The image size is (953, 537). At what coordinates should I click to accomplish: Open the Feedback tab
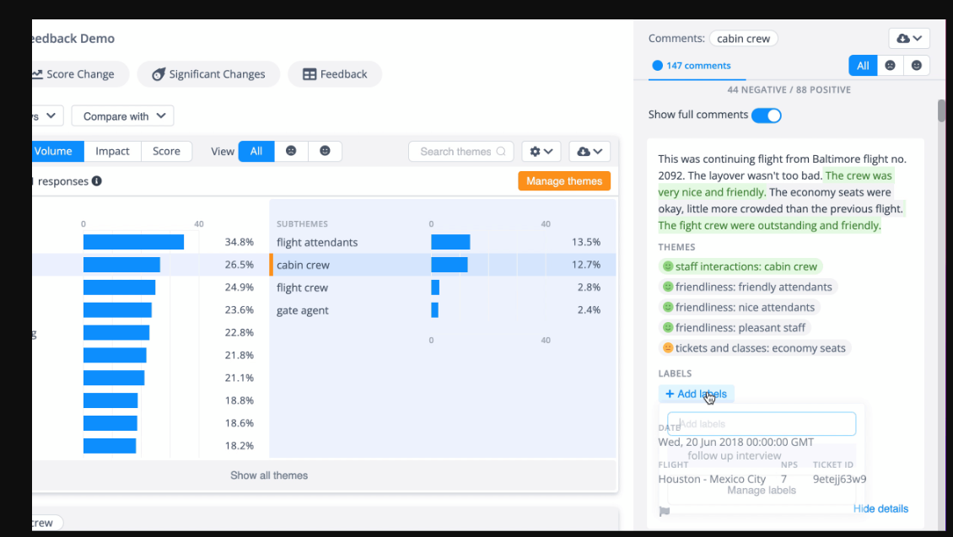(x=335, y=74)
